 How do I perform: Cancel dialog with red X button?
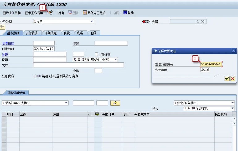click(232, 78)
